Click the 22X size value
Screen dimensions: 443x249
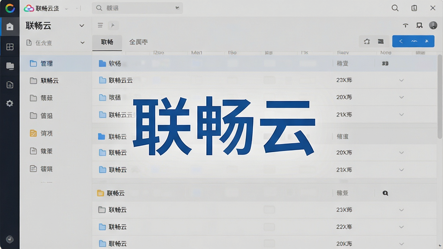[344, 227]
